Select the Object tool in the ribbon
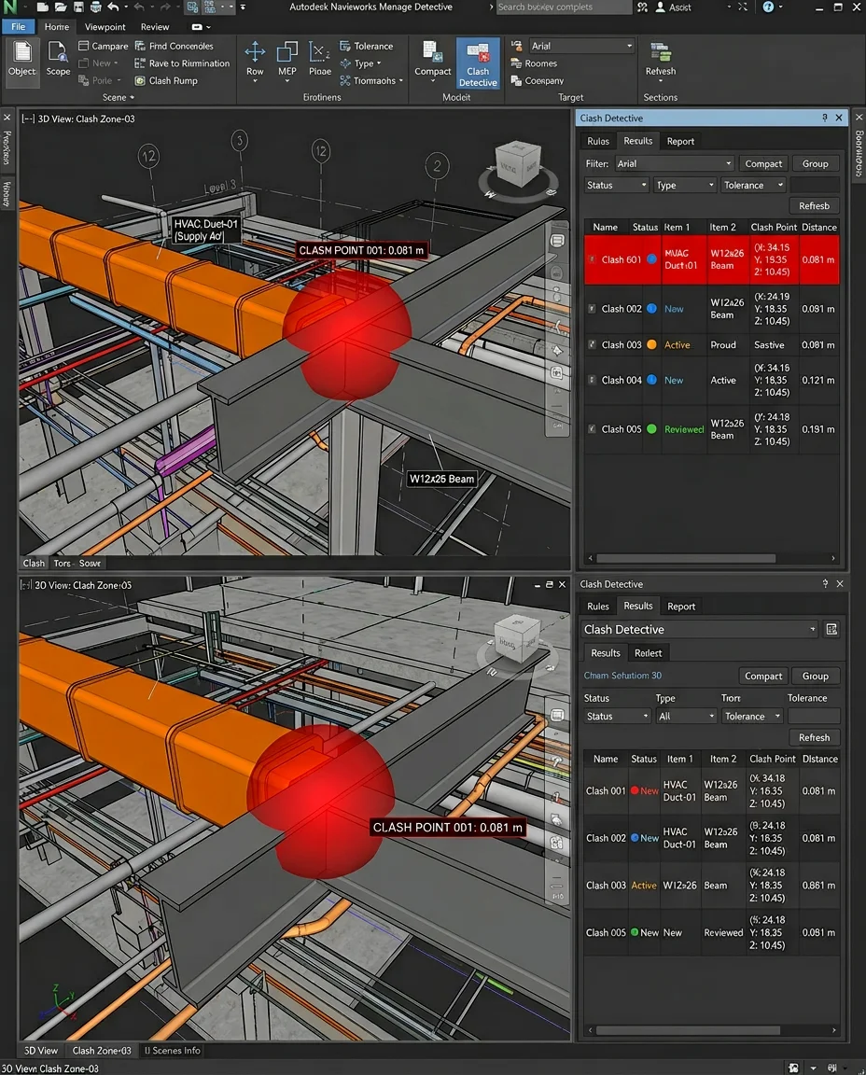Viewport: 866px width, 1075px height. pos(21,59)
